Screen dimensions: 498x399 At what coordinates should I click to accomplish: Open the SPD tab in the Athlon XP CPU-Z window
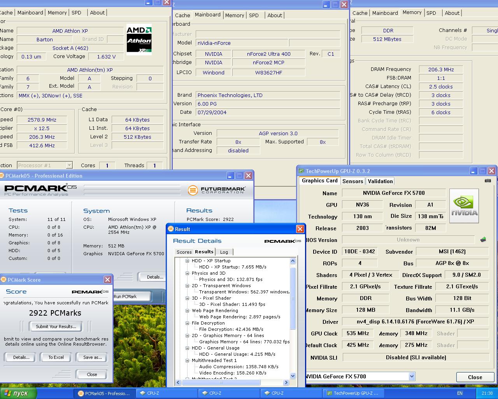[77, 12]
